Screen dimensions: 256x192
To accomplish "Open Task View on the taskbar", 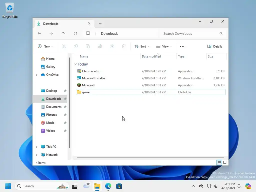I will 74,186.
